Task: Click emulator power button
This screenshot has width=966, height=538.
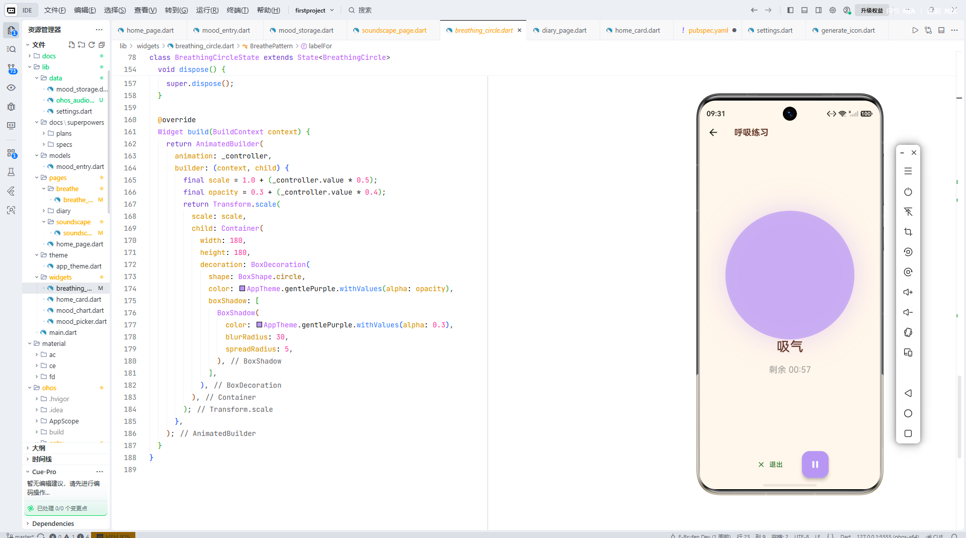Action: (908, 192)
